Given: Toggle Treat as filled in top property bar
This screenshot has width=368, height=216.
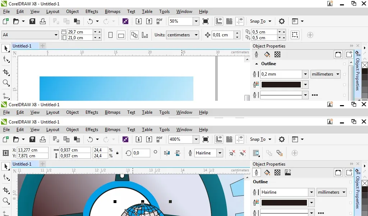Looking at the screenshot, I should (295, 35).
